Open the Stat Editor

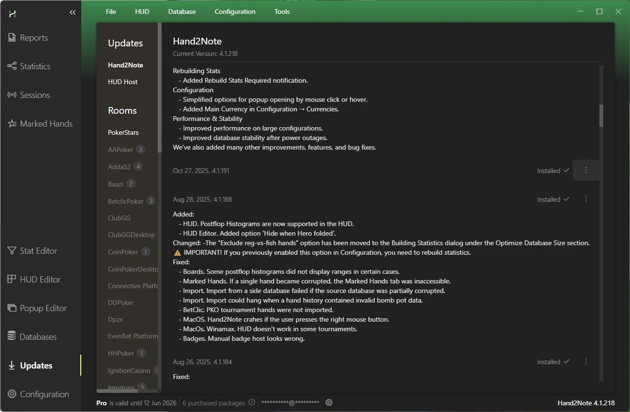(x=32, y=251)
